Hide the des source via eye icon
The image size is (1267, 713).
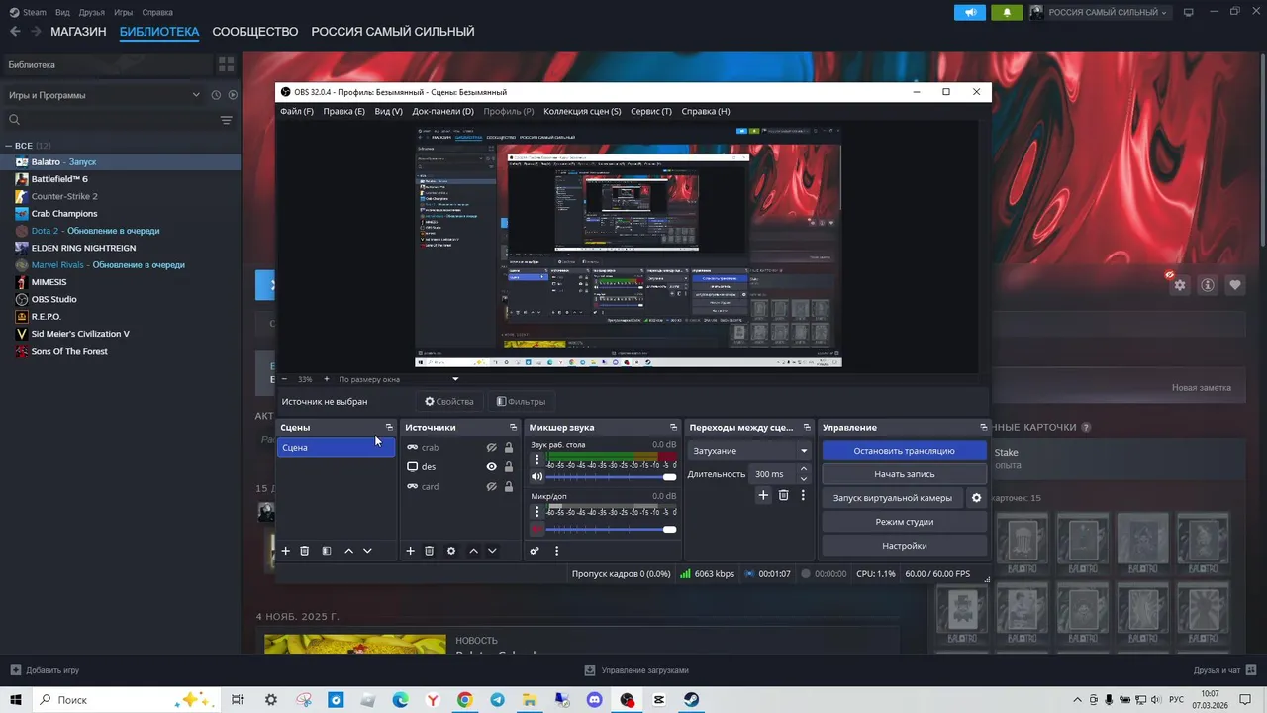491,467
